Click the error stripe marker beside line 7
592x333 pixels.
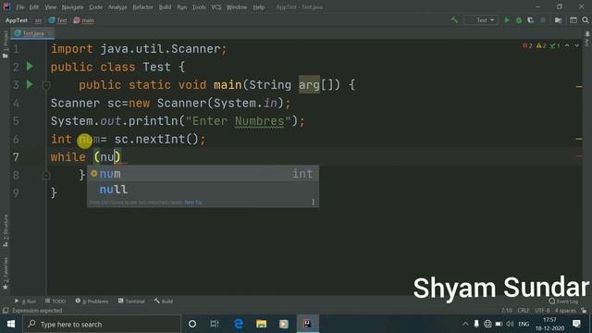pyautogui.click(x=579, y=155)
